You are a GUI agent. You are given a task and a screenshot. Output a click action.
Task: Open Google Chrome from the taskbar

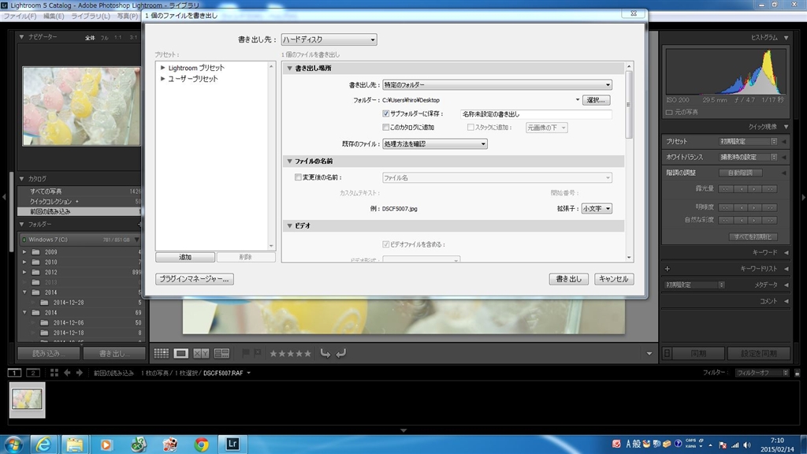pyautogui.click(x=201, y=445)
